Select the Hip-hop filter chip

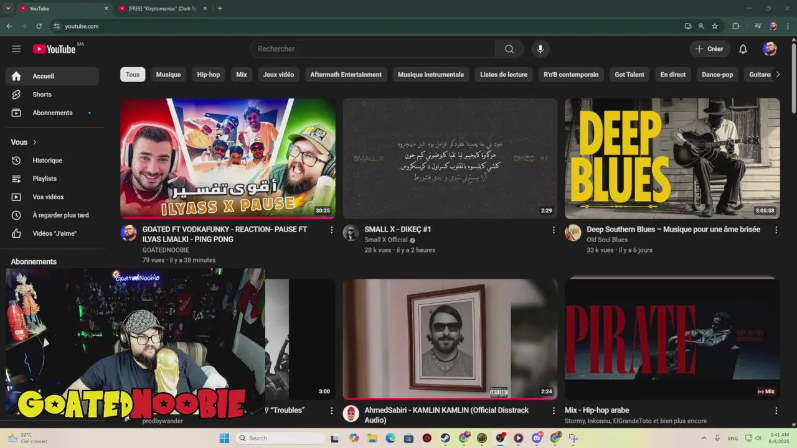tap(209, 75)
